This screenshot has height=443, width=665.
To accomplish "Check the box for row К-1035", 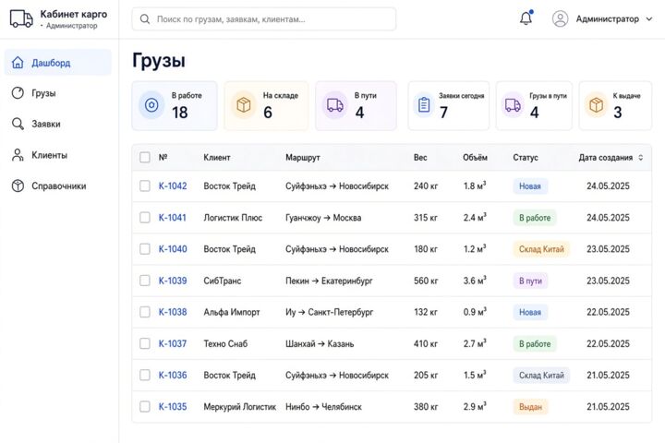I will [x=145, y=406].
